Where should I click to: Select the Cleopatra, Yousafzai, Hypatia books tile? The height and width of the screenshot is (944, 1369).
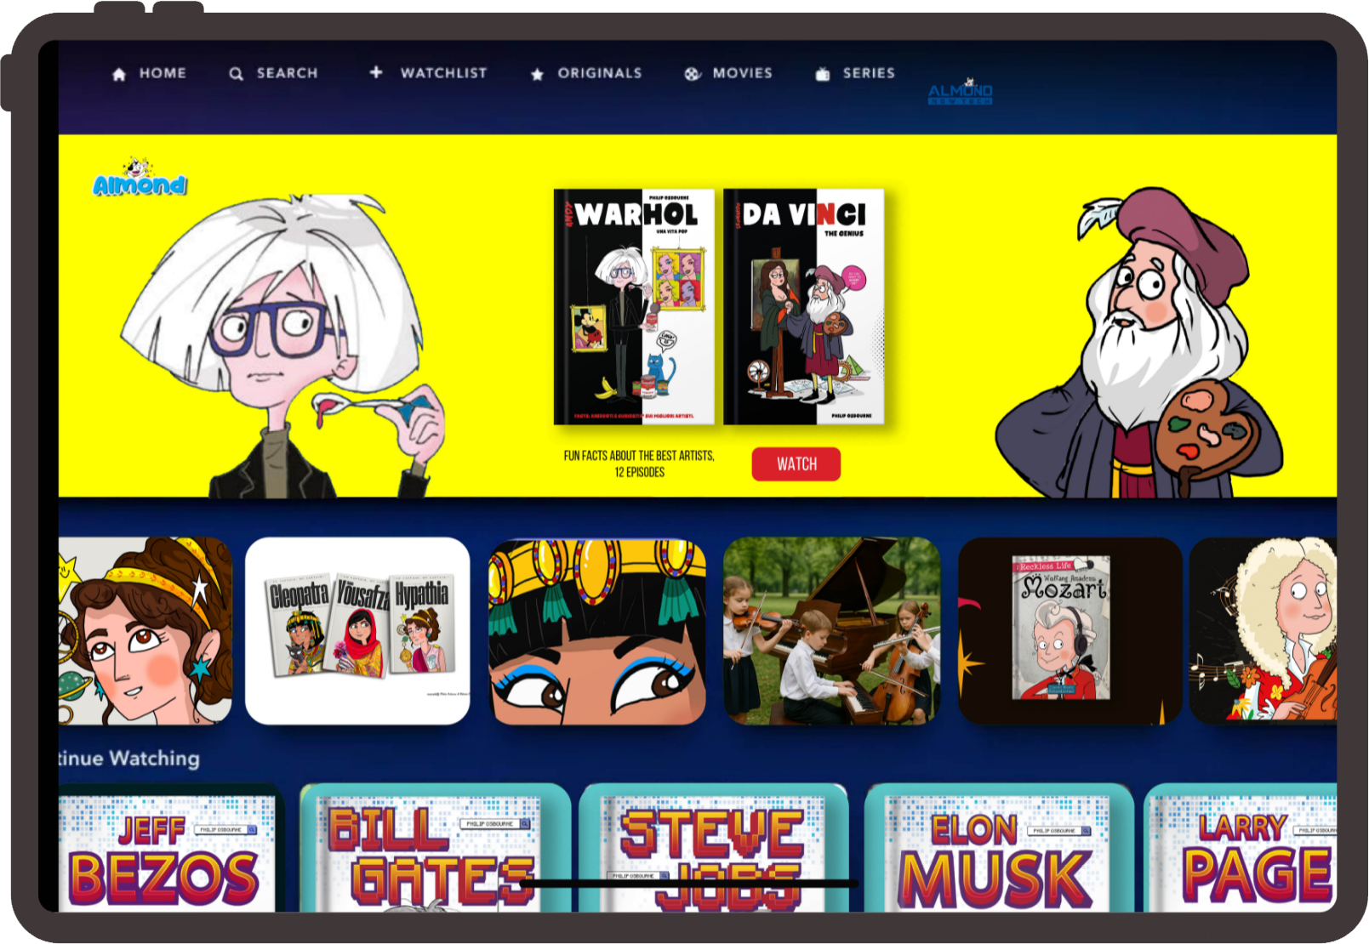(x=357, y=631)
